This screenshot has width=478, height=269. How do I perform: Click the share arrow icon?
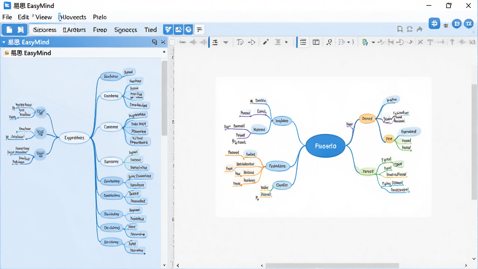tap(420, 29)
